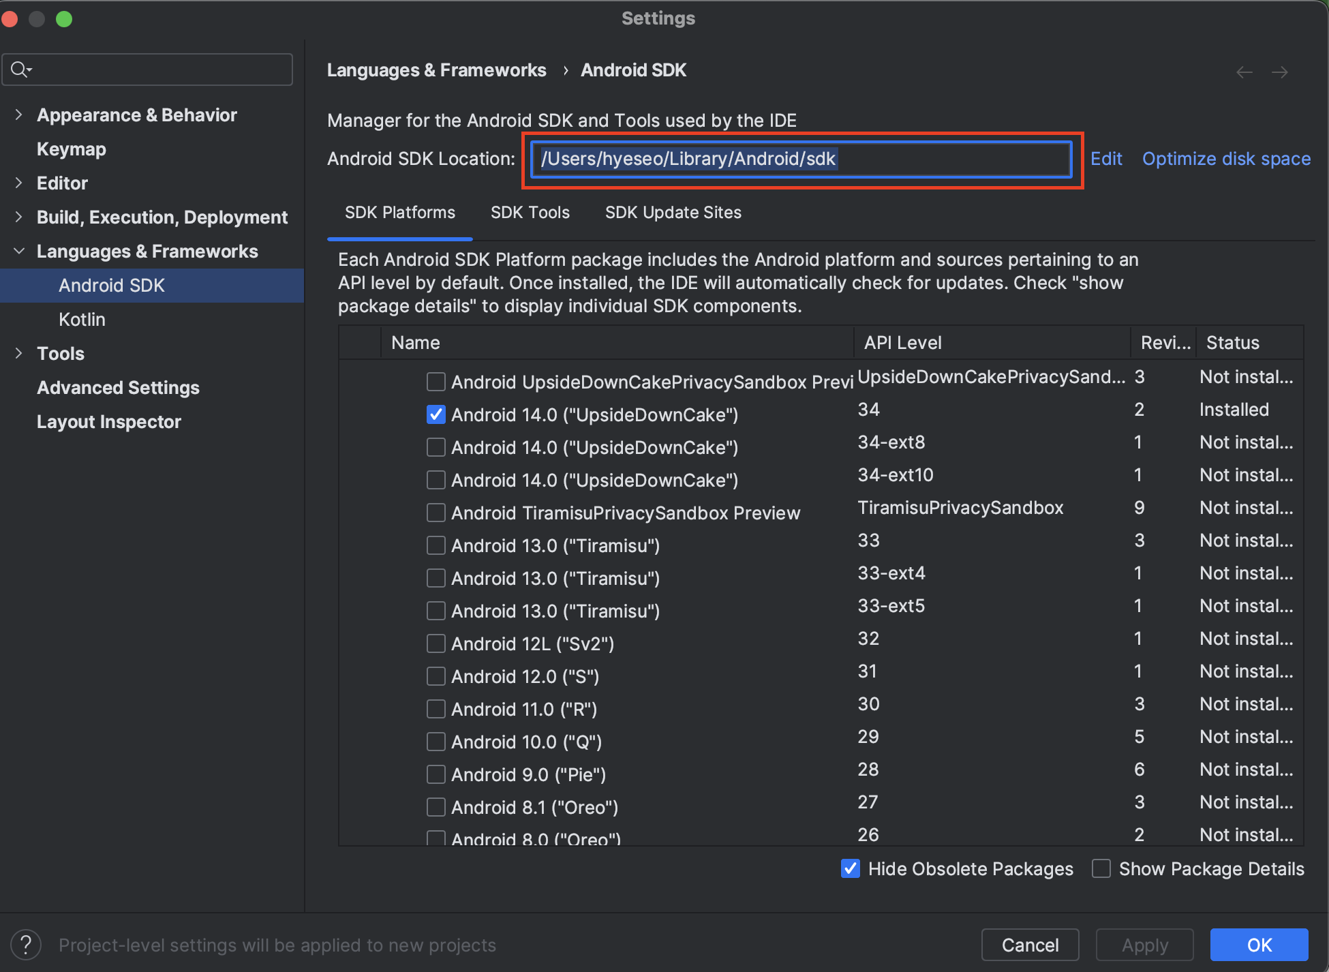Check Android UpsideDownCakePrivacySandbox Preview checkbox
Screen dimensions: 1329x972
click(x=436, y=382)
